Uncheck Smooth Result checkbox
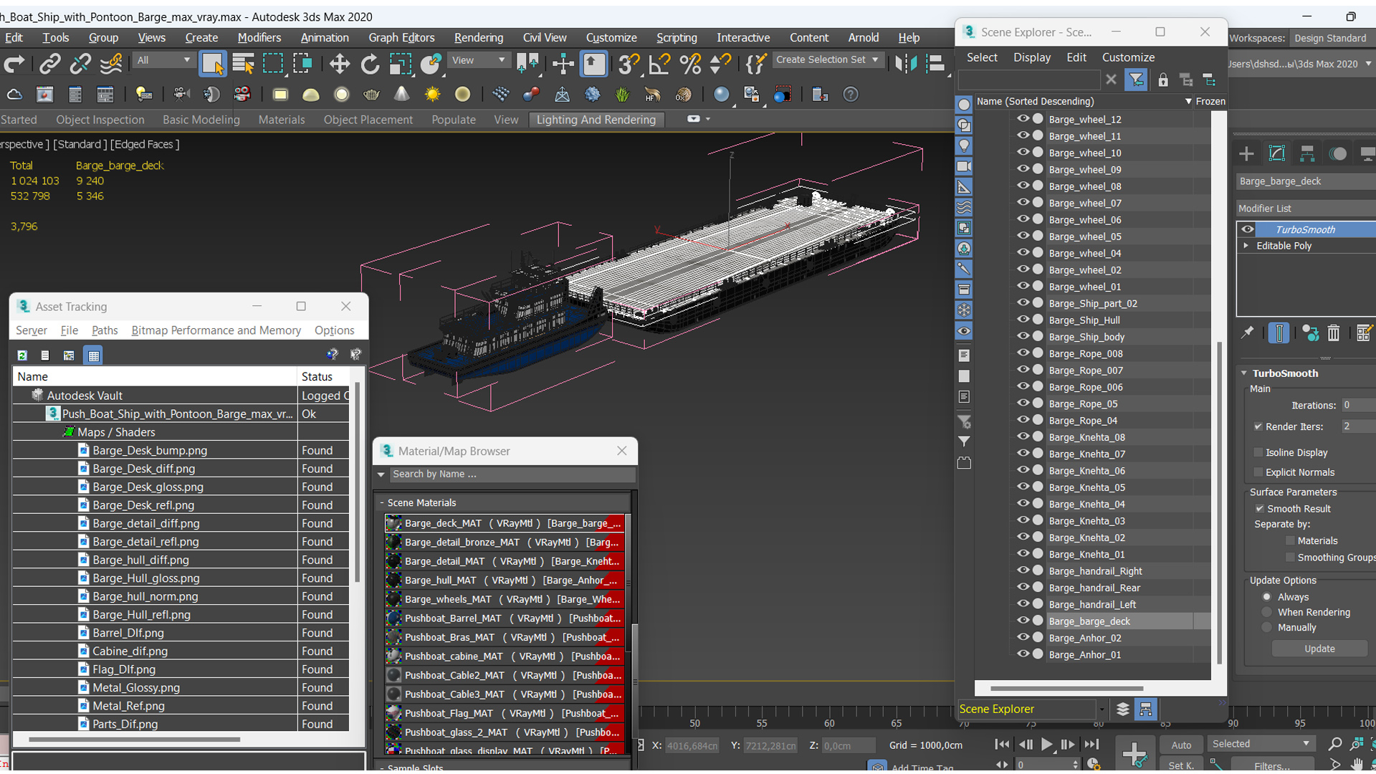This screenshot has height=774, width=1376. coord(1259,509)
